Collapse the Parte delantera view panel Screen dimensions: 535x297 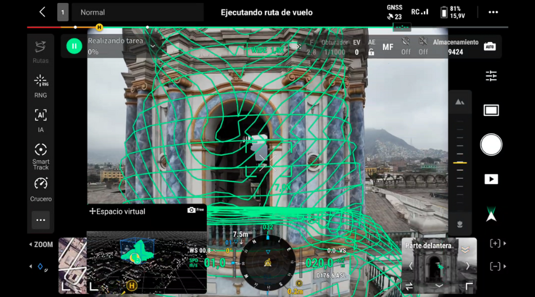click(465, 249)
